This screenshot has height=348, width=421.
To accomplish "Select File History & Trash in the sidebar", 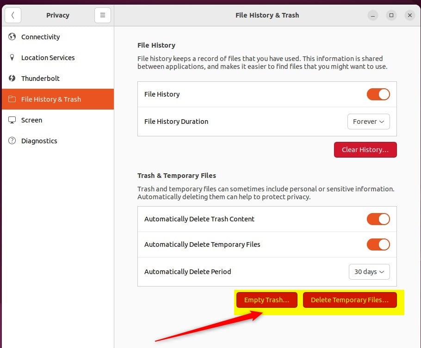I will pyautogui.click(x=52, y=99).
